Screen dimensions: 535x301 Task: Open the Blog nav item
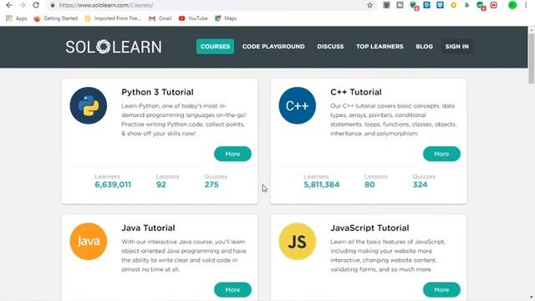(x=424, y=47)
